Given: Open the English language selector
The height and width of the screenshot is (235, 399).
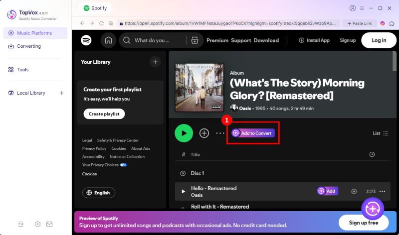Looking at the screenshot, I should [99, 193].
